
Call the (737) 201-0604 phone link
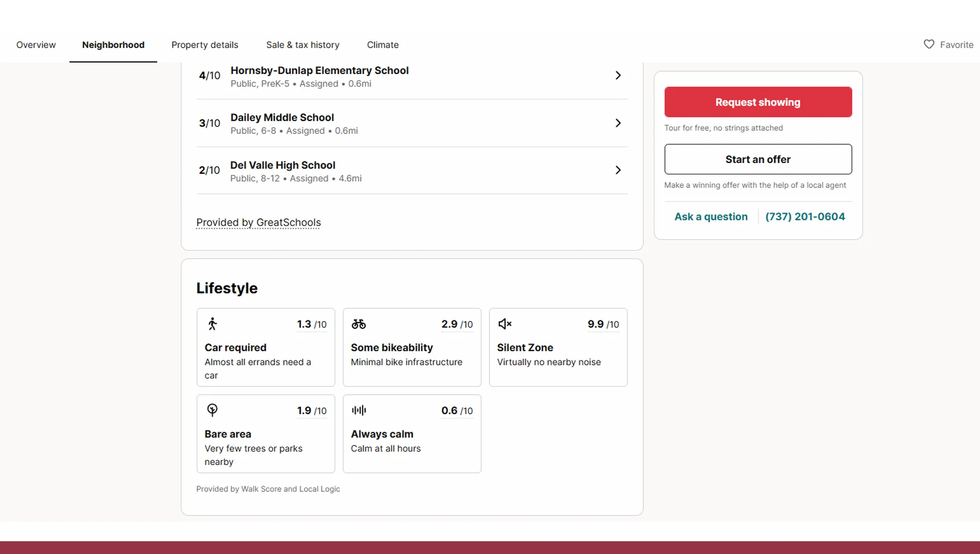tap(805, 216)
